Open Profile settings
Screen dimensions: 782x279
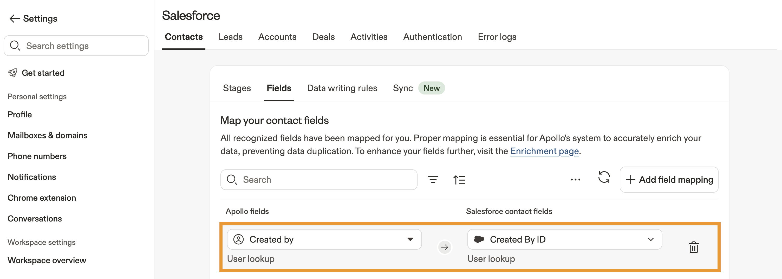(20, 115)
